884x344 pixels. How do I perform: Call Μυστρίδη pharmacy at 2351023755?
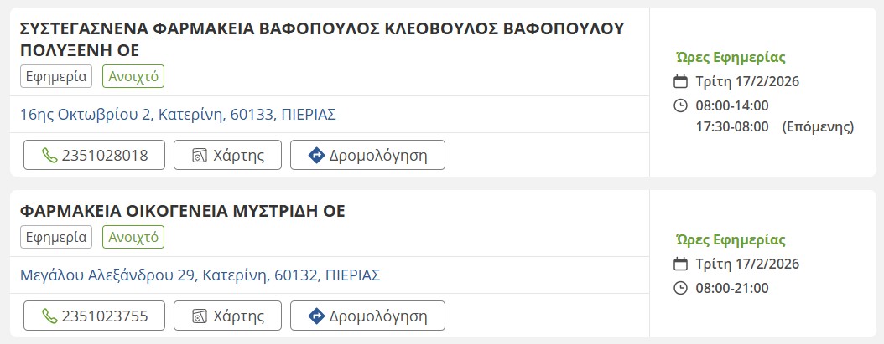pyautogui.click(x=92, y=316)
